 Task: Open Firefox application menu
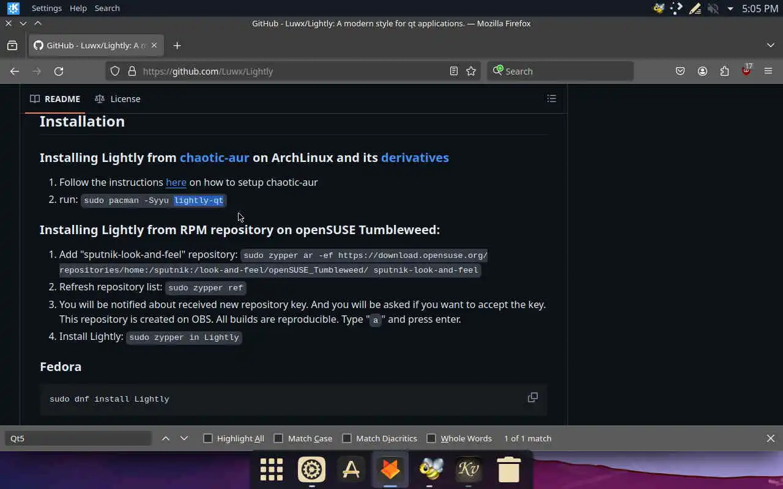pos(768,71)
